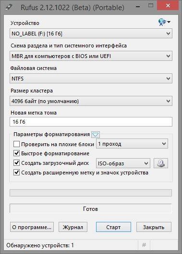Image resolution: width=182 pixels, height=254 pixels.
Task: Toggle the check for bad blocks checkbox
Action: (16, 144)
